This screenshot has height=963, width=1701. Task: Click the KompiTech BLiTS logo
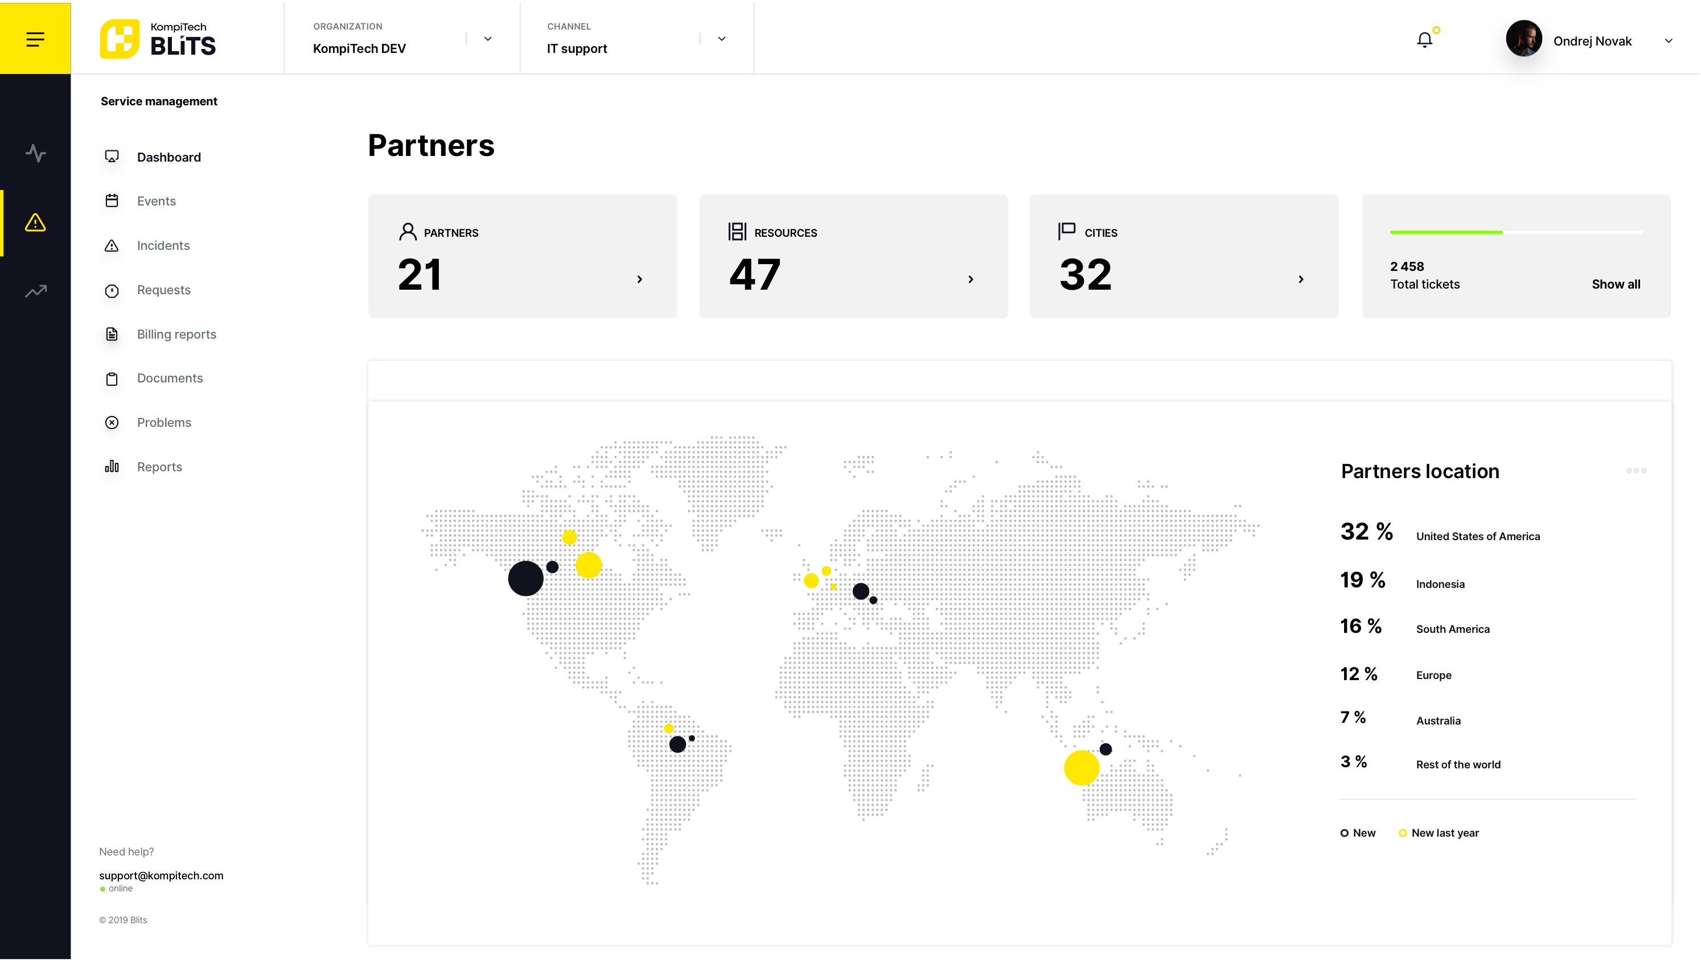point(158,38)
